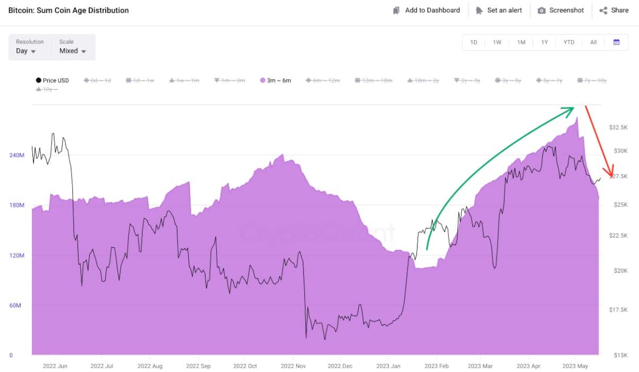Click the Add to Dashboard bookmark icon
This screenshot has height=372, width=639.
(x=396, y=11)
